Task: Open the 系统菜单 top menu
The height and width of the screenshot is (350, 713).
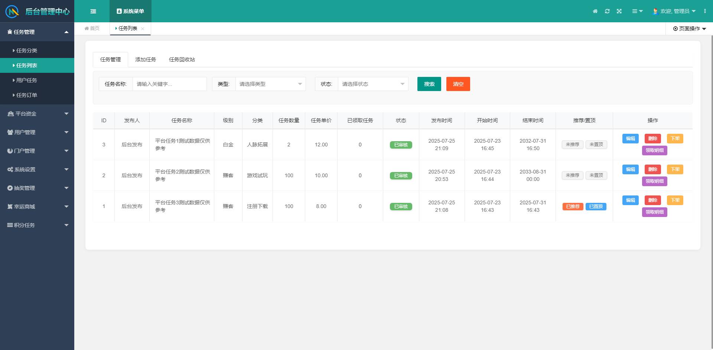Action: point(130,11)
